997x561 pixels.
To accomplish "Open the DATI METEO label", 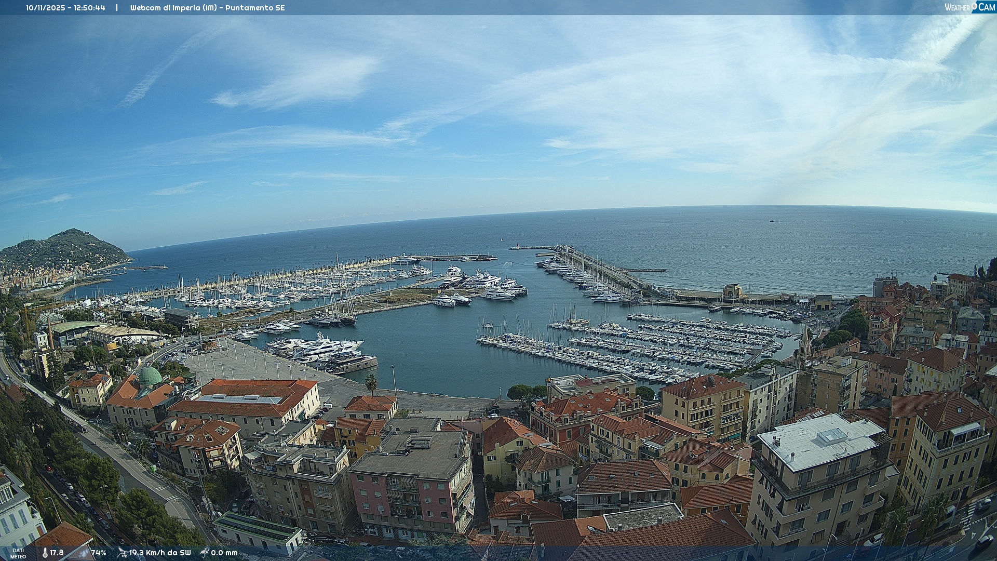I will click(x=18, y=553).
